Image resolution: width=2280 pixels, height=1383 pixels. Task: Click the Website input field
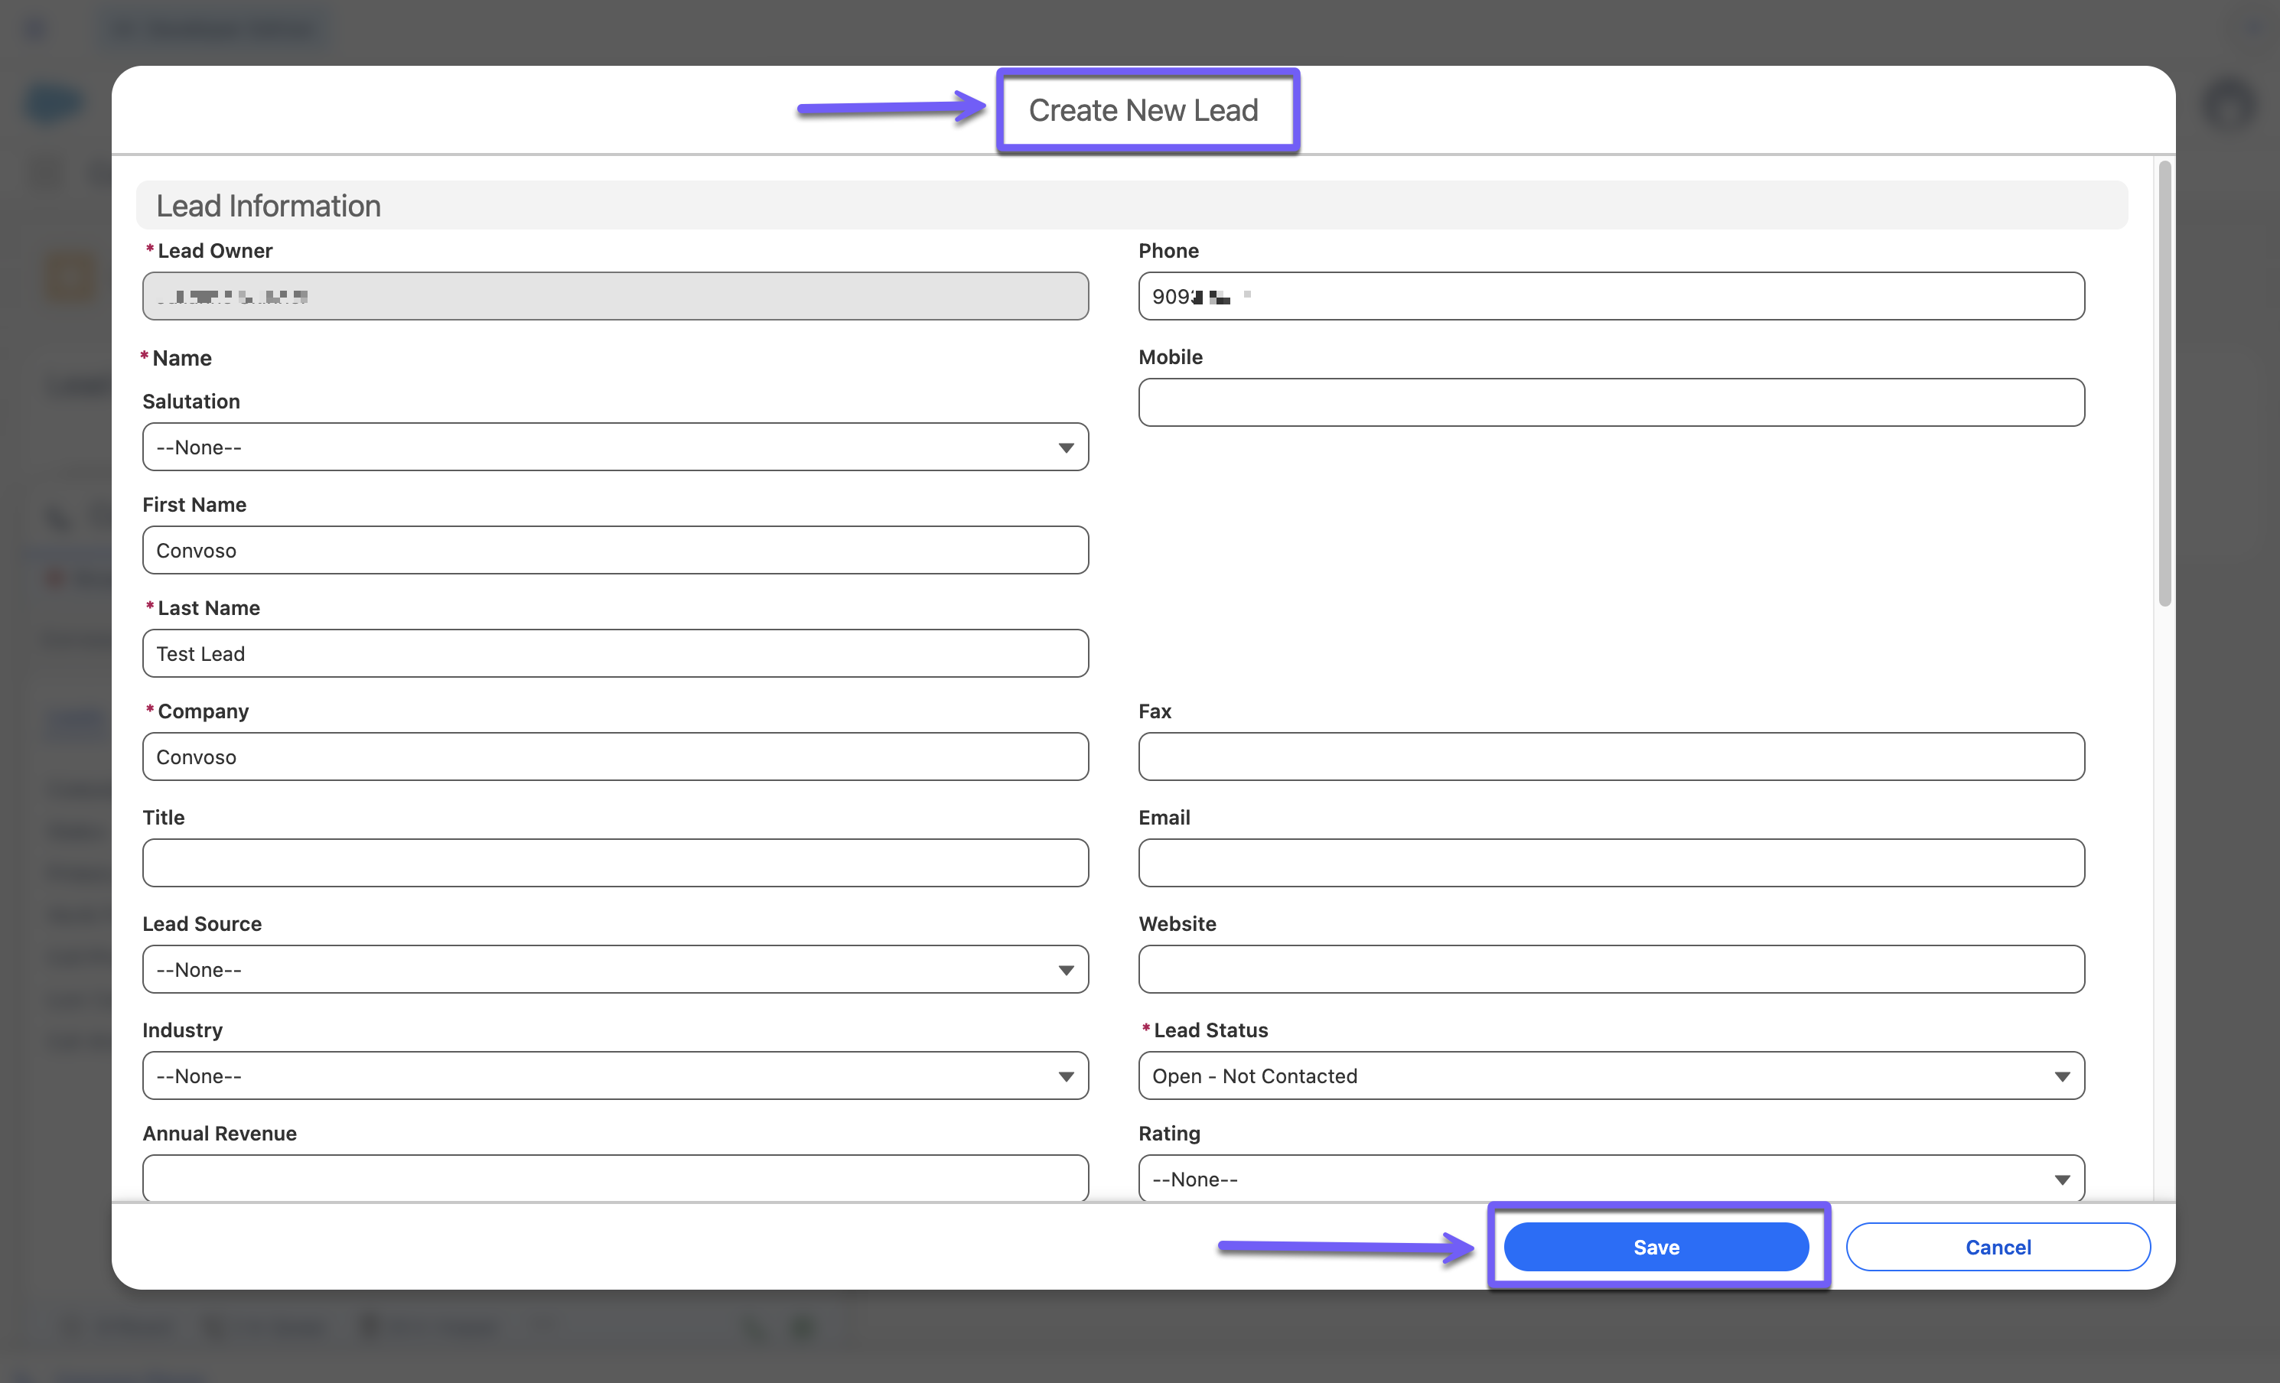(x=1610, y=969)
